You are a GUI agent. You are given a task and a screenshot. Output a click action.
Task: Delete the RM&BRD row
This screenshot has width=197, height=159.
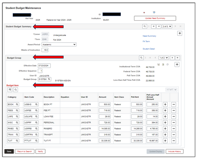[174, 128]
